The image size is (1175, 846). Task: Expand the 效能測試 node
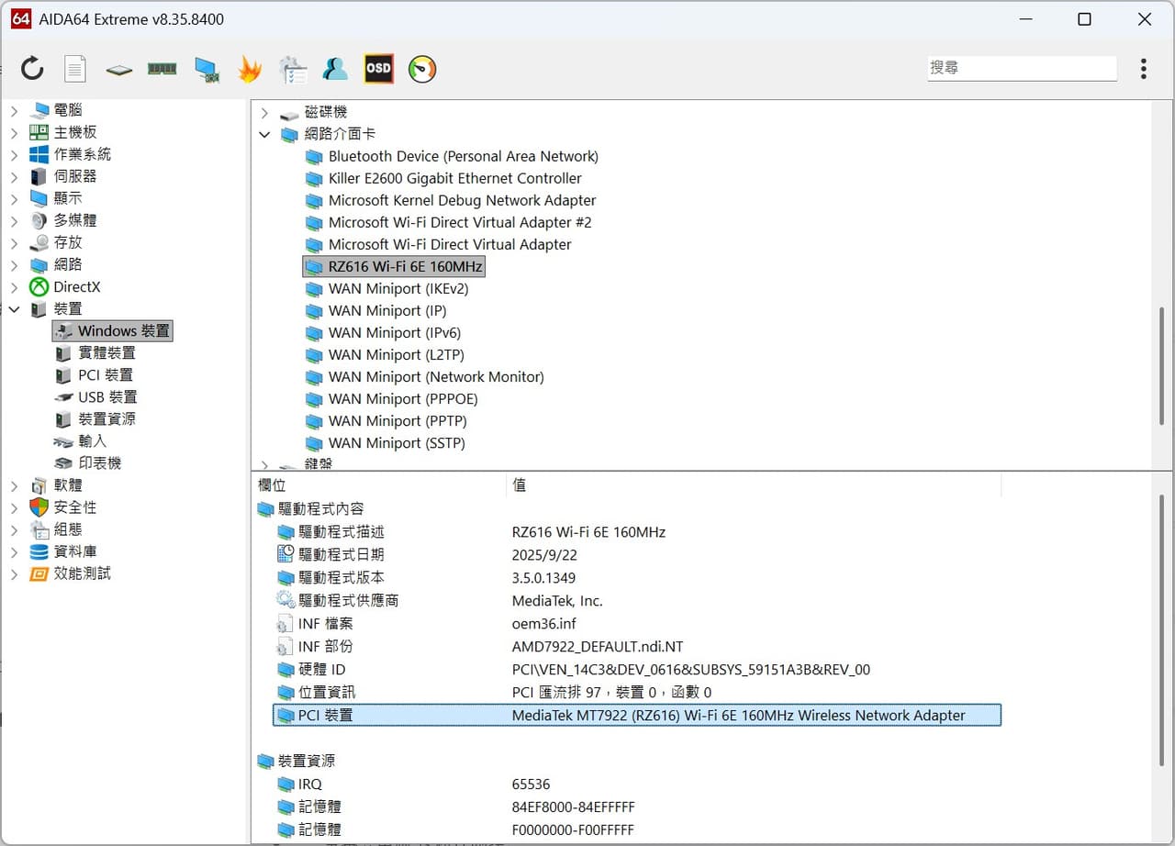[14, 573]
